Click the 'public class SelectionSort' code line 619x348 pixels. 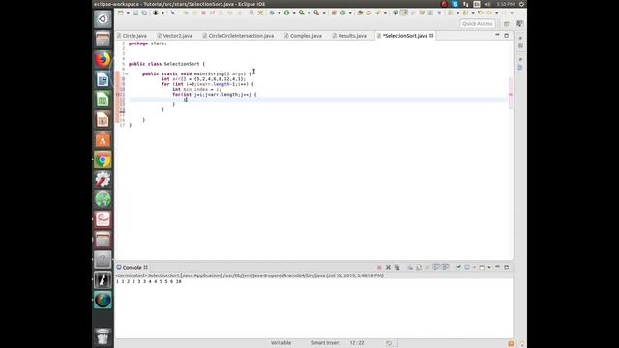coord(166,64)
